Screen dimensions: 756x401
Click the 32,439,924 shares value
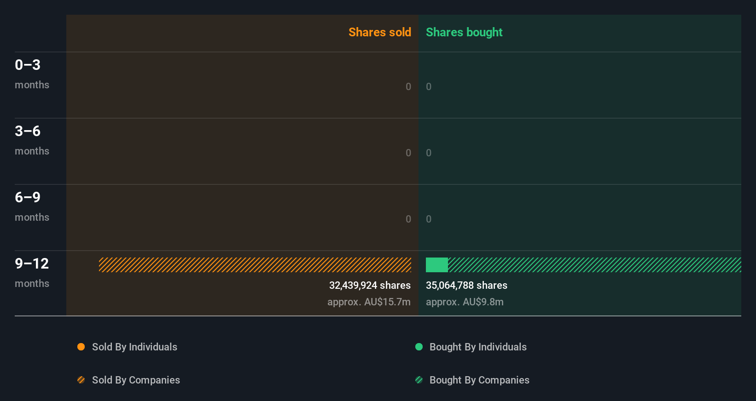[x=370, y=286]
